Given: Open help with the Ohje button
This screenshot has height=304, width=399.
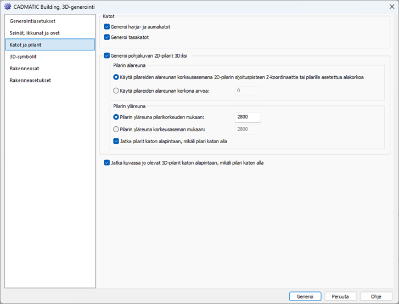Looking at the screenshot, I should tap(376, 296).
